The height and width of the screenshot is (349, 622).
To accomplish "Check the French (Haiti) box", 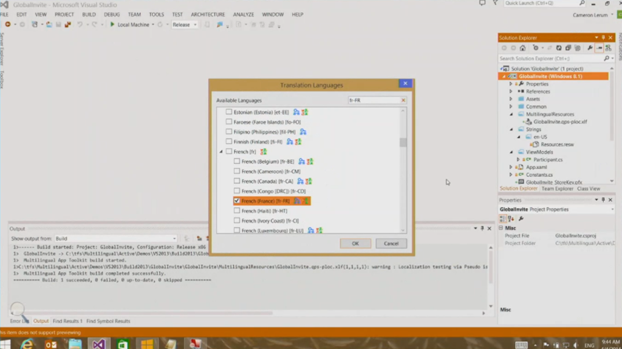I will pos(237,211).
